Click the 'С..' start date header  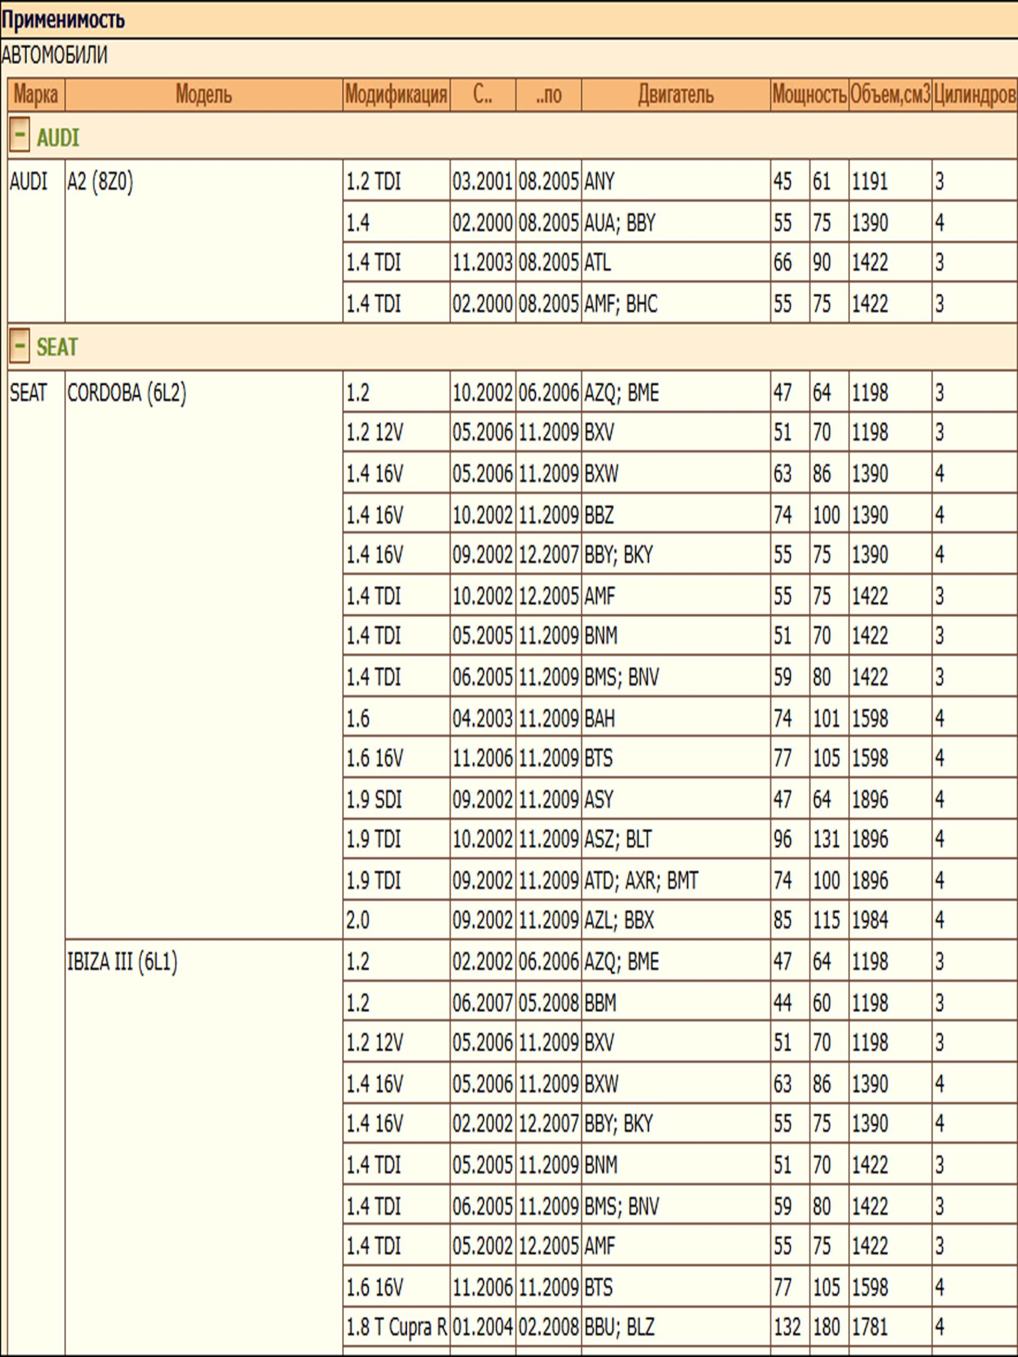point(482,95)
